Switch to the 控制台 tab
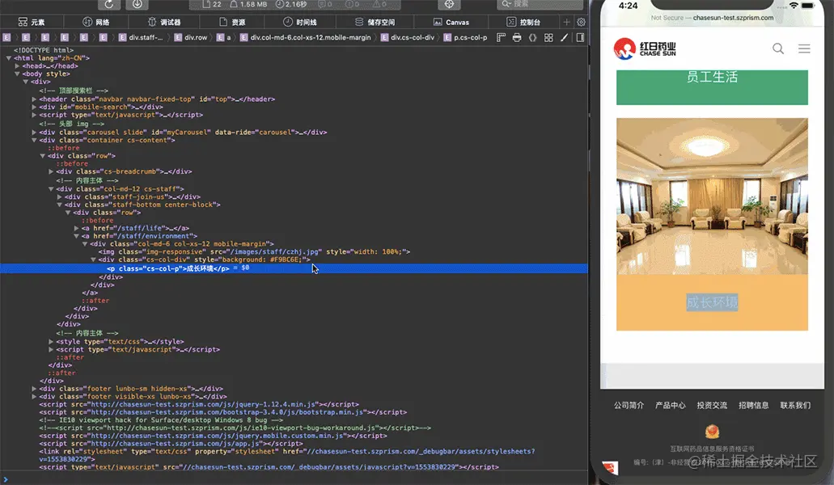Screen dimensions: 834x485 coord(523,22)
